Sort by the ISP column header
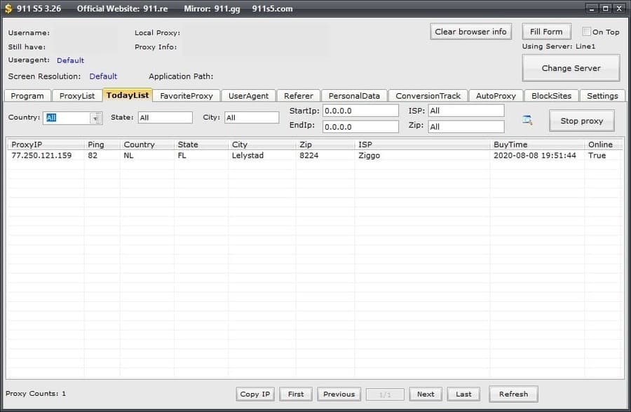631x412 pixels. coord(423,144)
